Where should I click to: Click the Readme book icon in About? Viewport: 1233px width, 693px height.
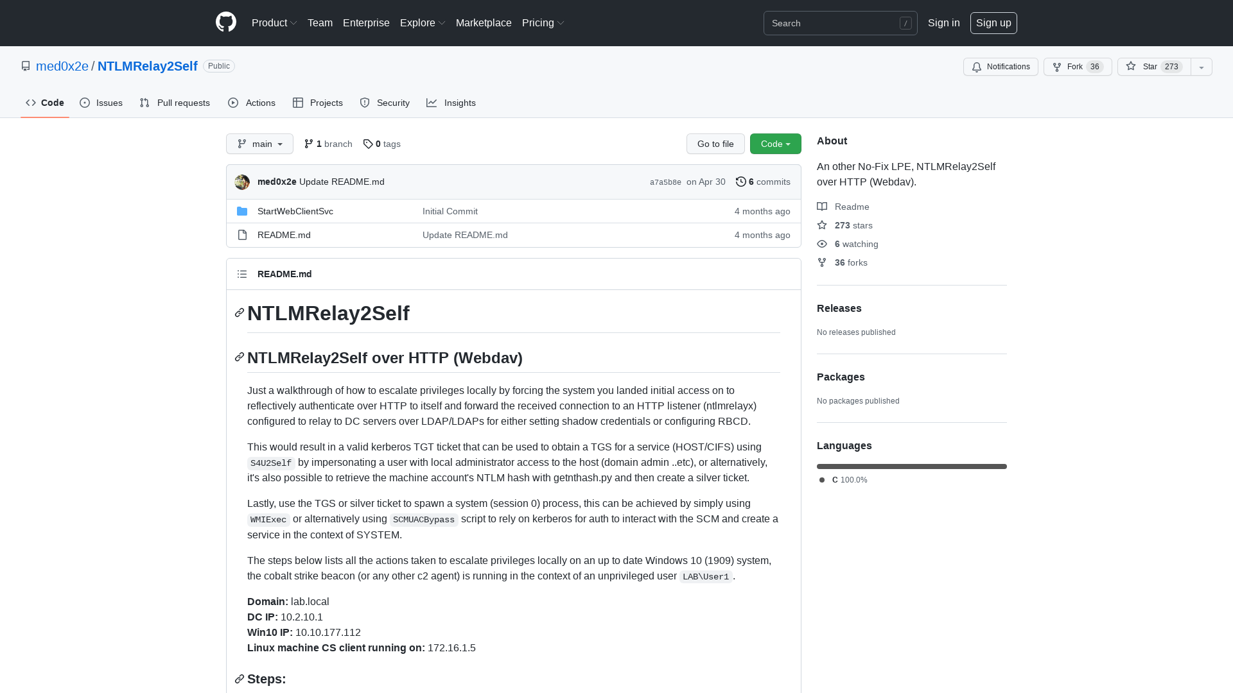[x=822, y=207]
